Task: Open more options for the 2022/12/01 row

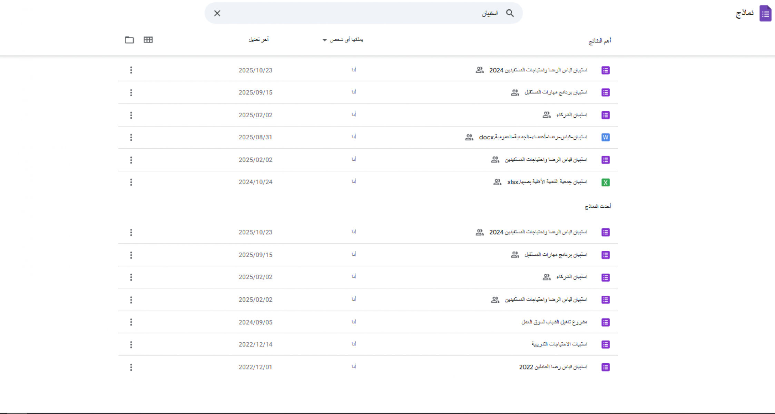Action: pos(131,367)
